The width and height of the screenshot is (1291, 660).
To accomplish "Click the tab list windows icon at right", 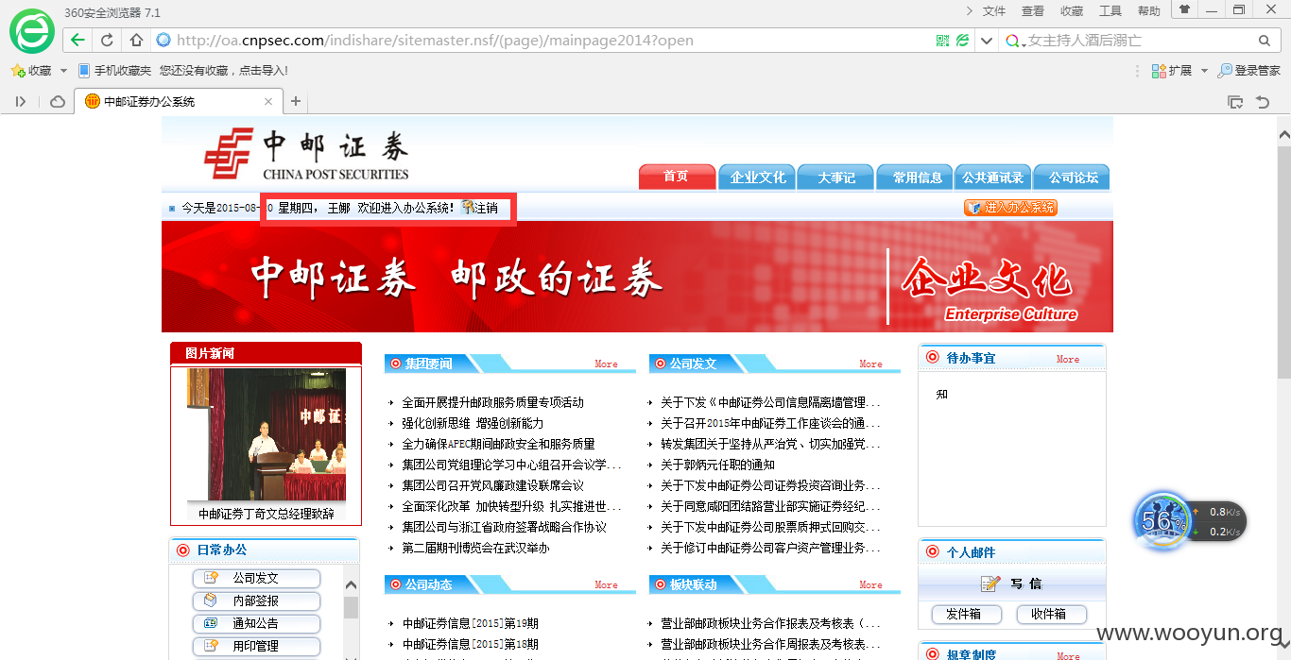I will [x=1235, y=101].
